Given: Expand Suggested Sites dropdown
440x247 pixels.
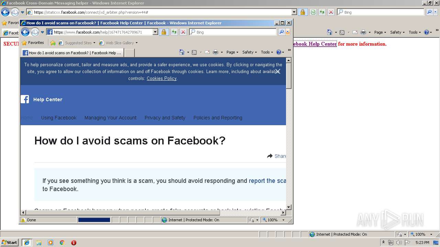Looking at the screenshot, I should point(94,43).
